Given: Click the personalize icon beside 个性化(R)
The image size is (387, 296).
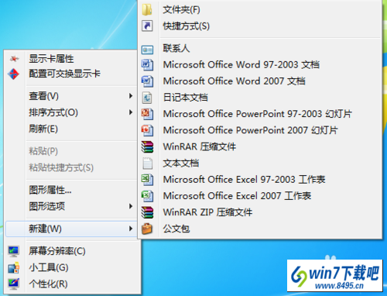Looking at the screenshot, I should pyautogui.click(x=13, y=284).
